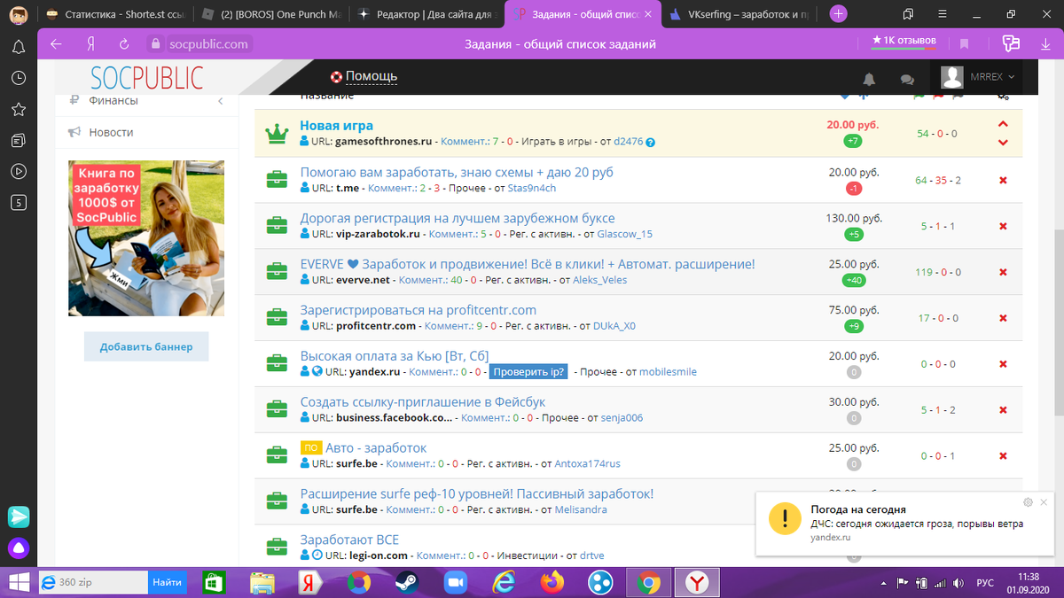Show hidden system tray icons

[885, 583]
